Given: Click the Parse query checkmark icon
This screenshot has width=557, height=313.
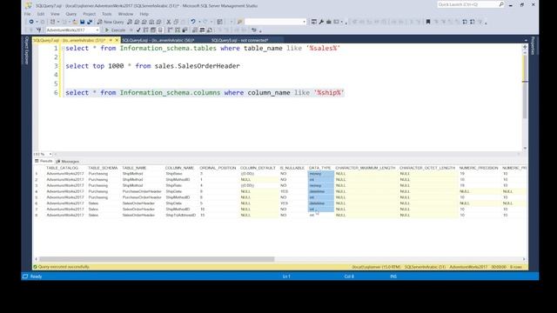Looking at the screenshot, I should [x=138, y=30].
